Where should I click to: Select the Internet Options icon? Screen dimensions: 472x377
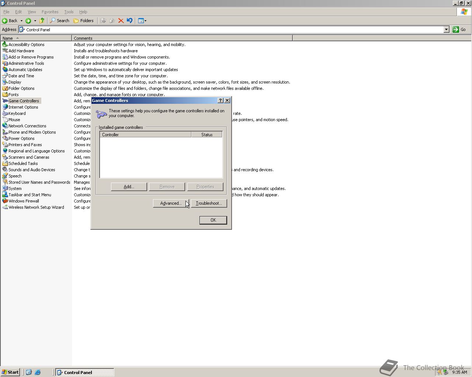tap(5, 107)
